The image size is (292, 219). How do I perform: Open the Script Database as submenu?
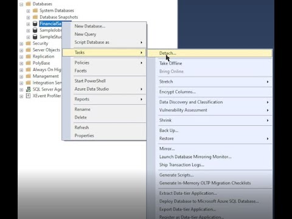pyautogui.click(x=104, y=42)
